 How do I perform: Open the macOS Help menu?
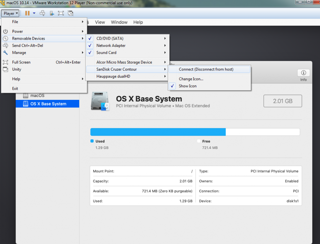tap(138, 22)
